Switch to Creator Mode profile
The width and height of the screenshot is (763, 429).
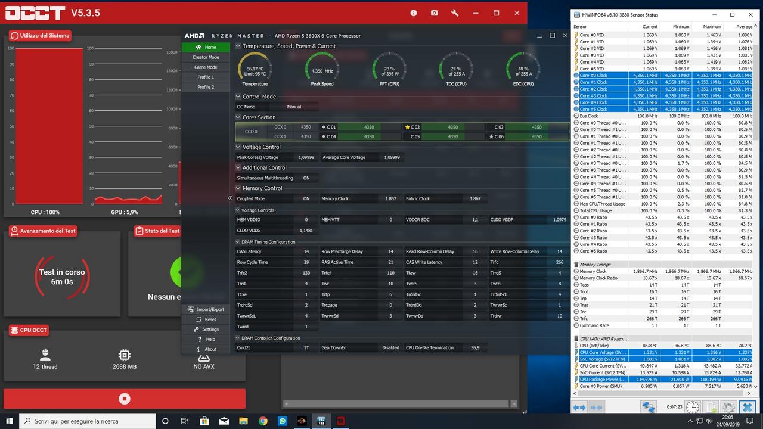(x=206, y=57)
